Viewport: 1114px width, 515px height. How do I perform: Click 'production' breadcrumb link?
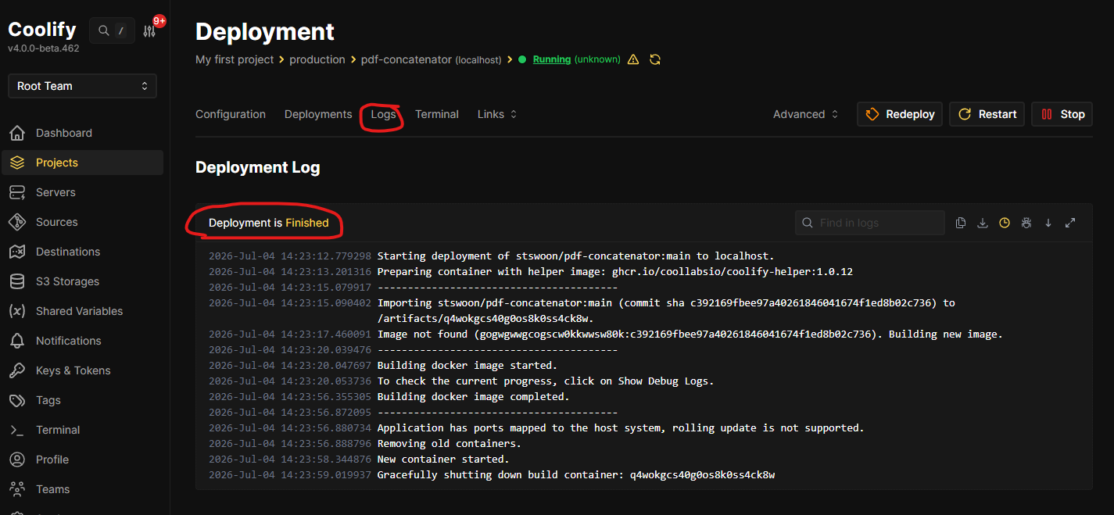click(317, 59)
